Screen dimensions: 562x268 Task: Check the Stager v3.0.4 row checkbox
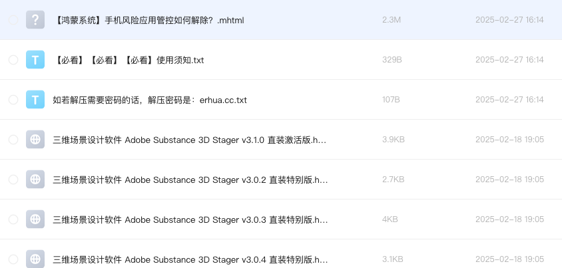[x=13, y=259]
